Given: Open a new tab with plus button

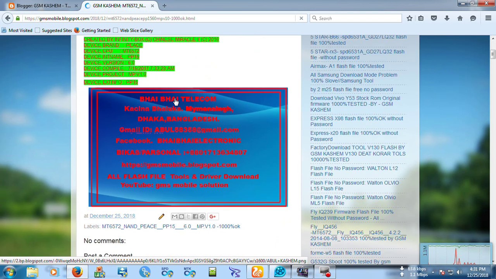Looking at the screenshot, I should coord(164,5).
